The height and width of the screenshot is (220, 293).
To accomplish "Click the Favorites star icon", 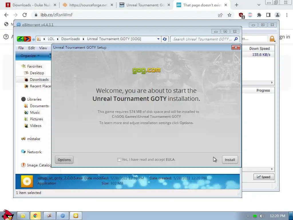I will [23, 66].
